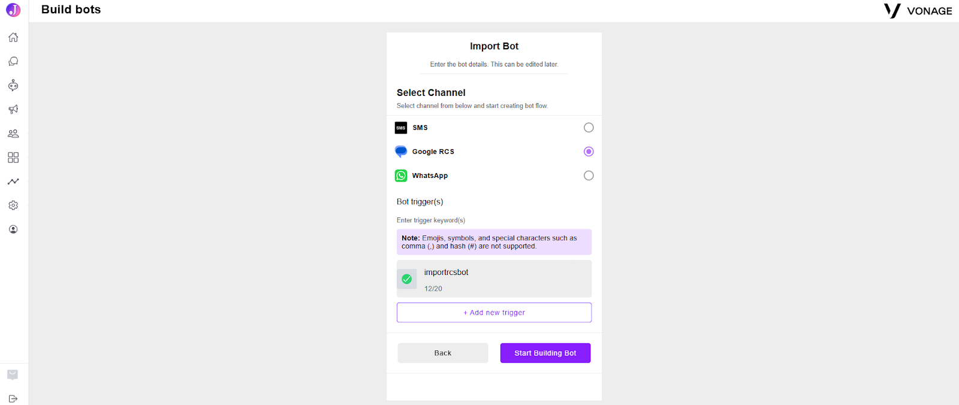
Task: Click the Vonage logo in header
Action: pos(918,11)
